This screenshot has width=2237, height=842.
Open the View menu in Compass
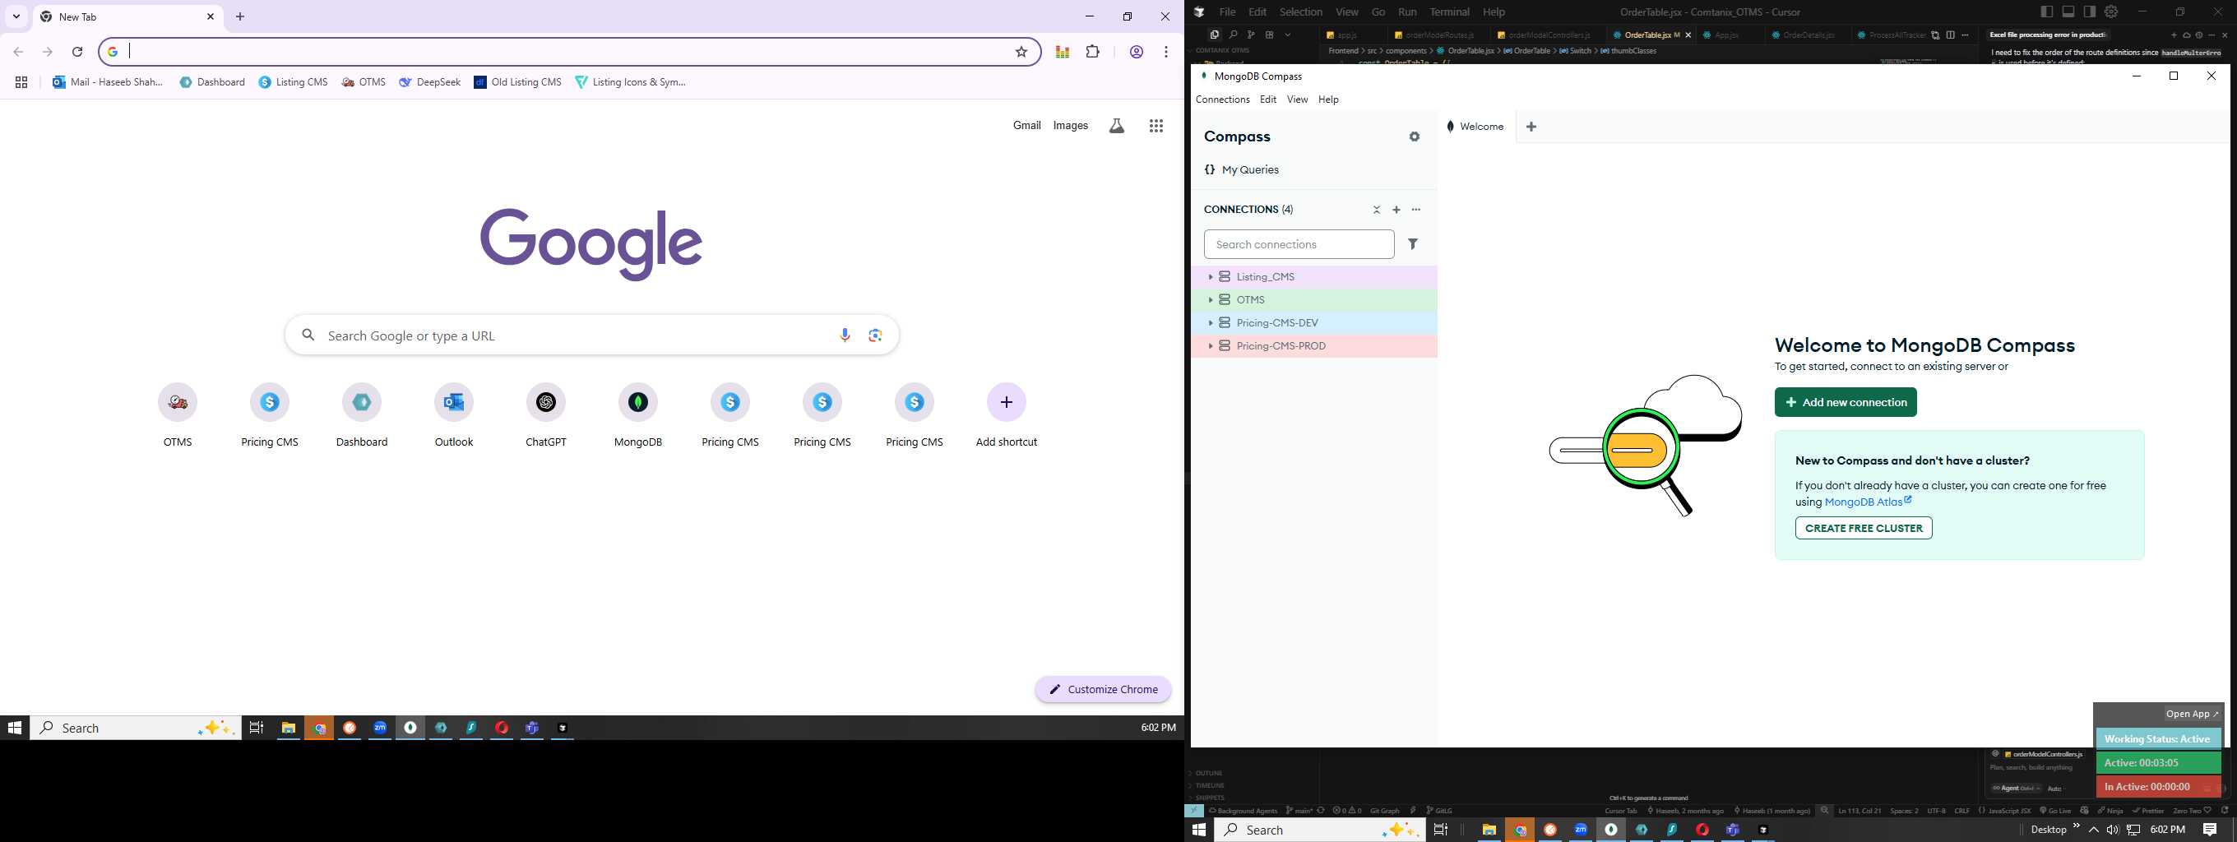tap(1298, 99)
